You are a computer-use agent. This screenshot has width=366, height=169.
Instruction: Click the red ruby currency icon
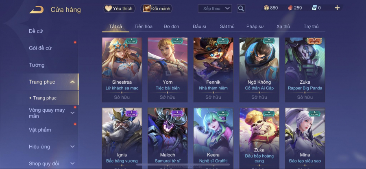tap(290, 8)
